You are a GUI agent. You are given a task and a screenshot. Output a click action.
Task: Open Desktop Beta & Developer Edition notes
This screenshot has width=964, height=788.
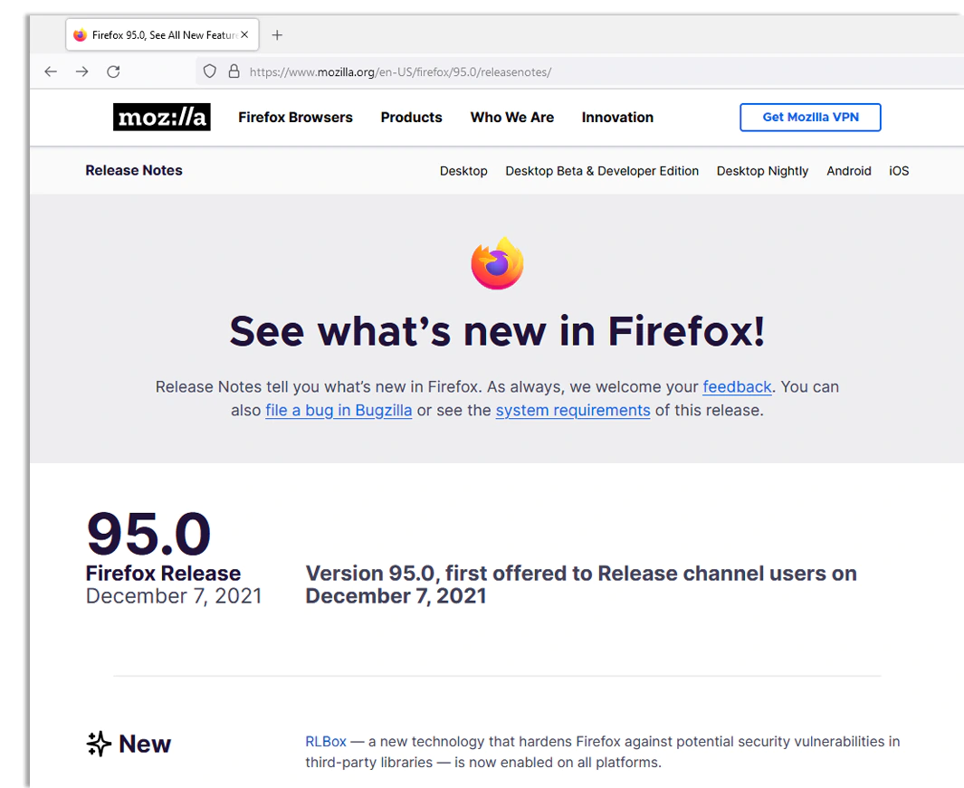[602, 171]
